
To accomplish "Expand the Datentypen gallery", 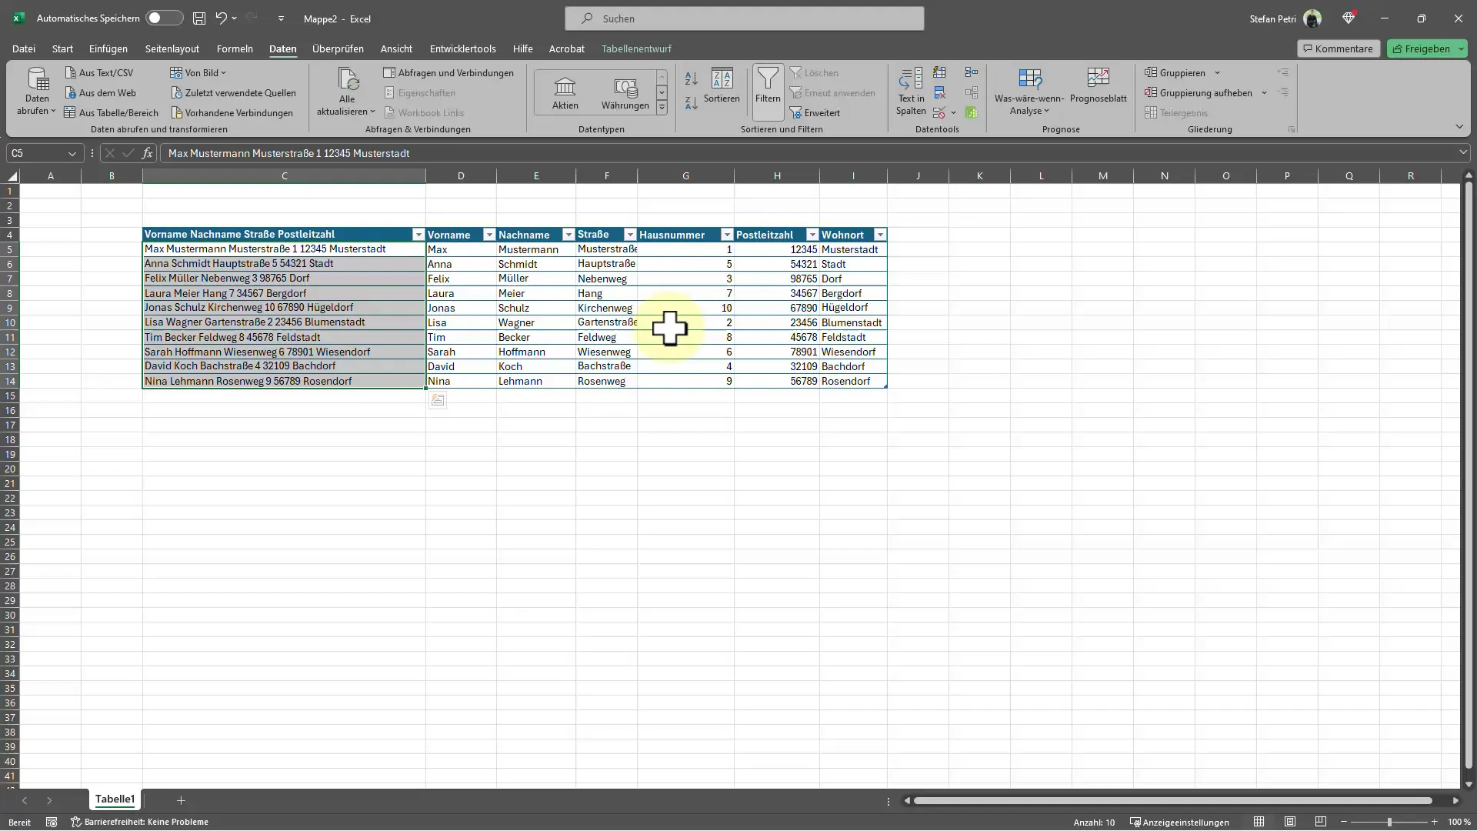I will click(662, 108).
